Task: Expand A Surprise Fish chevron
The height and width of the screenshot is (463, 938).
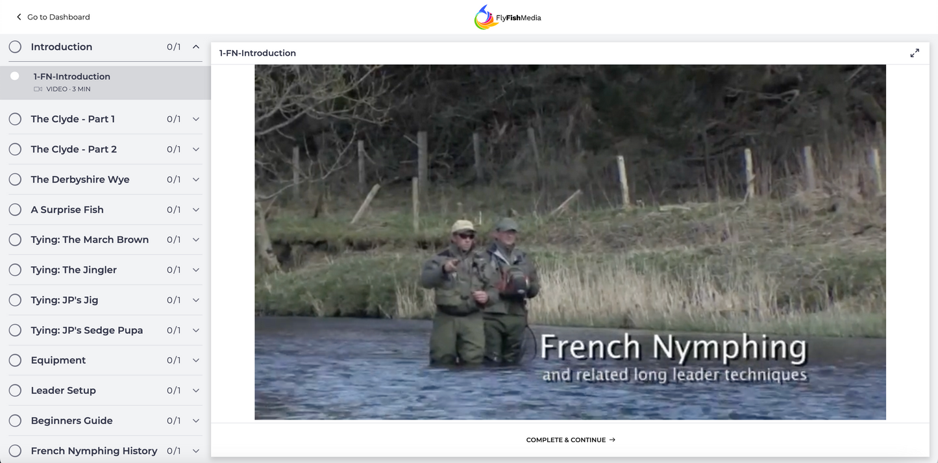Action: point(196,210)
